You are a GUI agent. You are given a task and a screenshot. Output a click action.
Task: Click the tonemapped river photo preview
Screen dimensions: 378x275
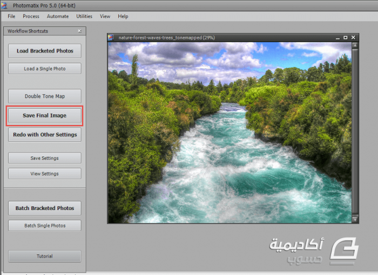coord(230,133)
